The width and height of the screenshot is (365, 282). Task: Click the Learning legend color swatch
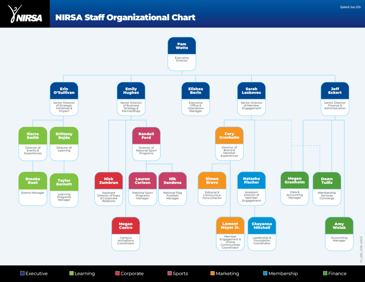[71, 273]
